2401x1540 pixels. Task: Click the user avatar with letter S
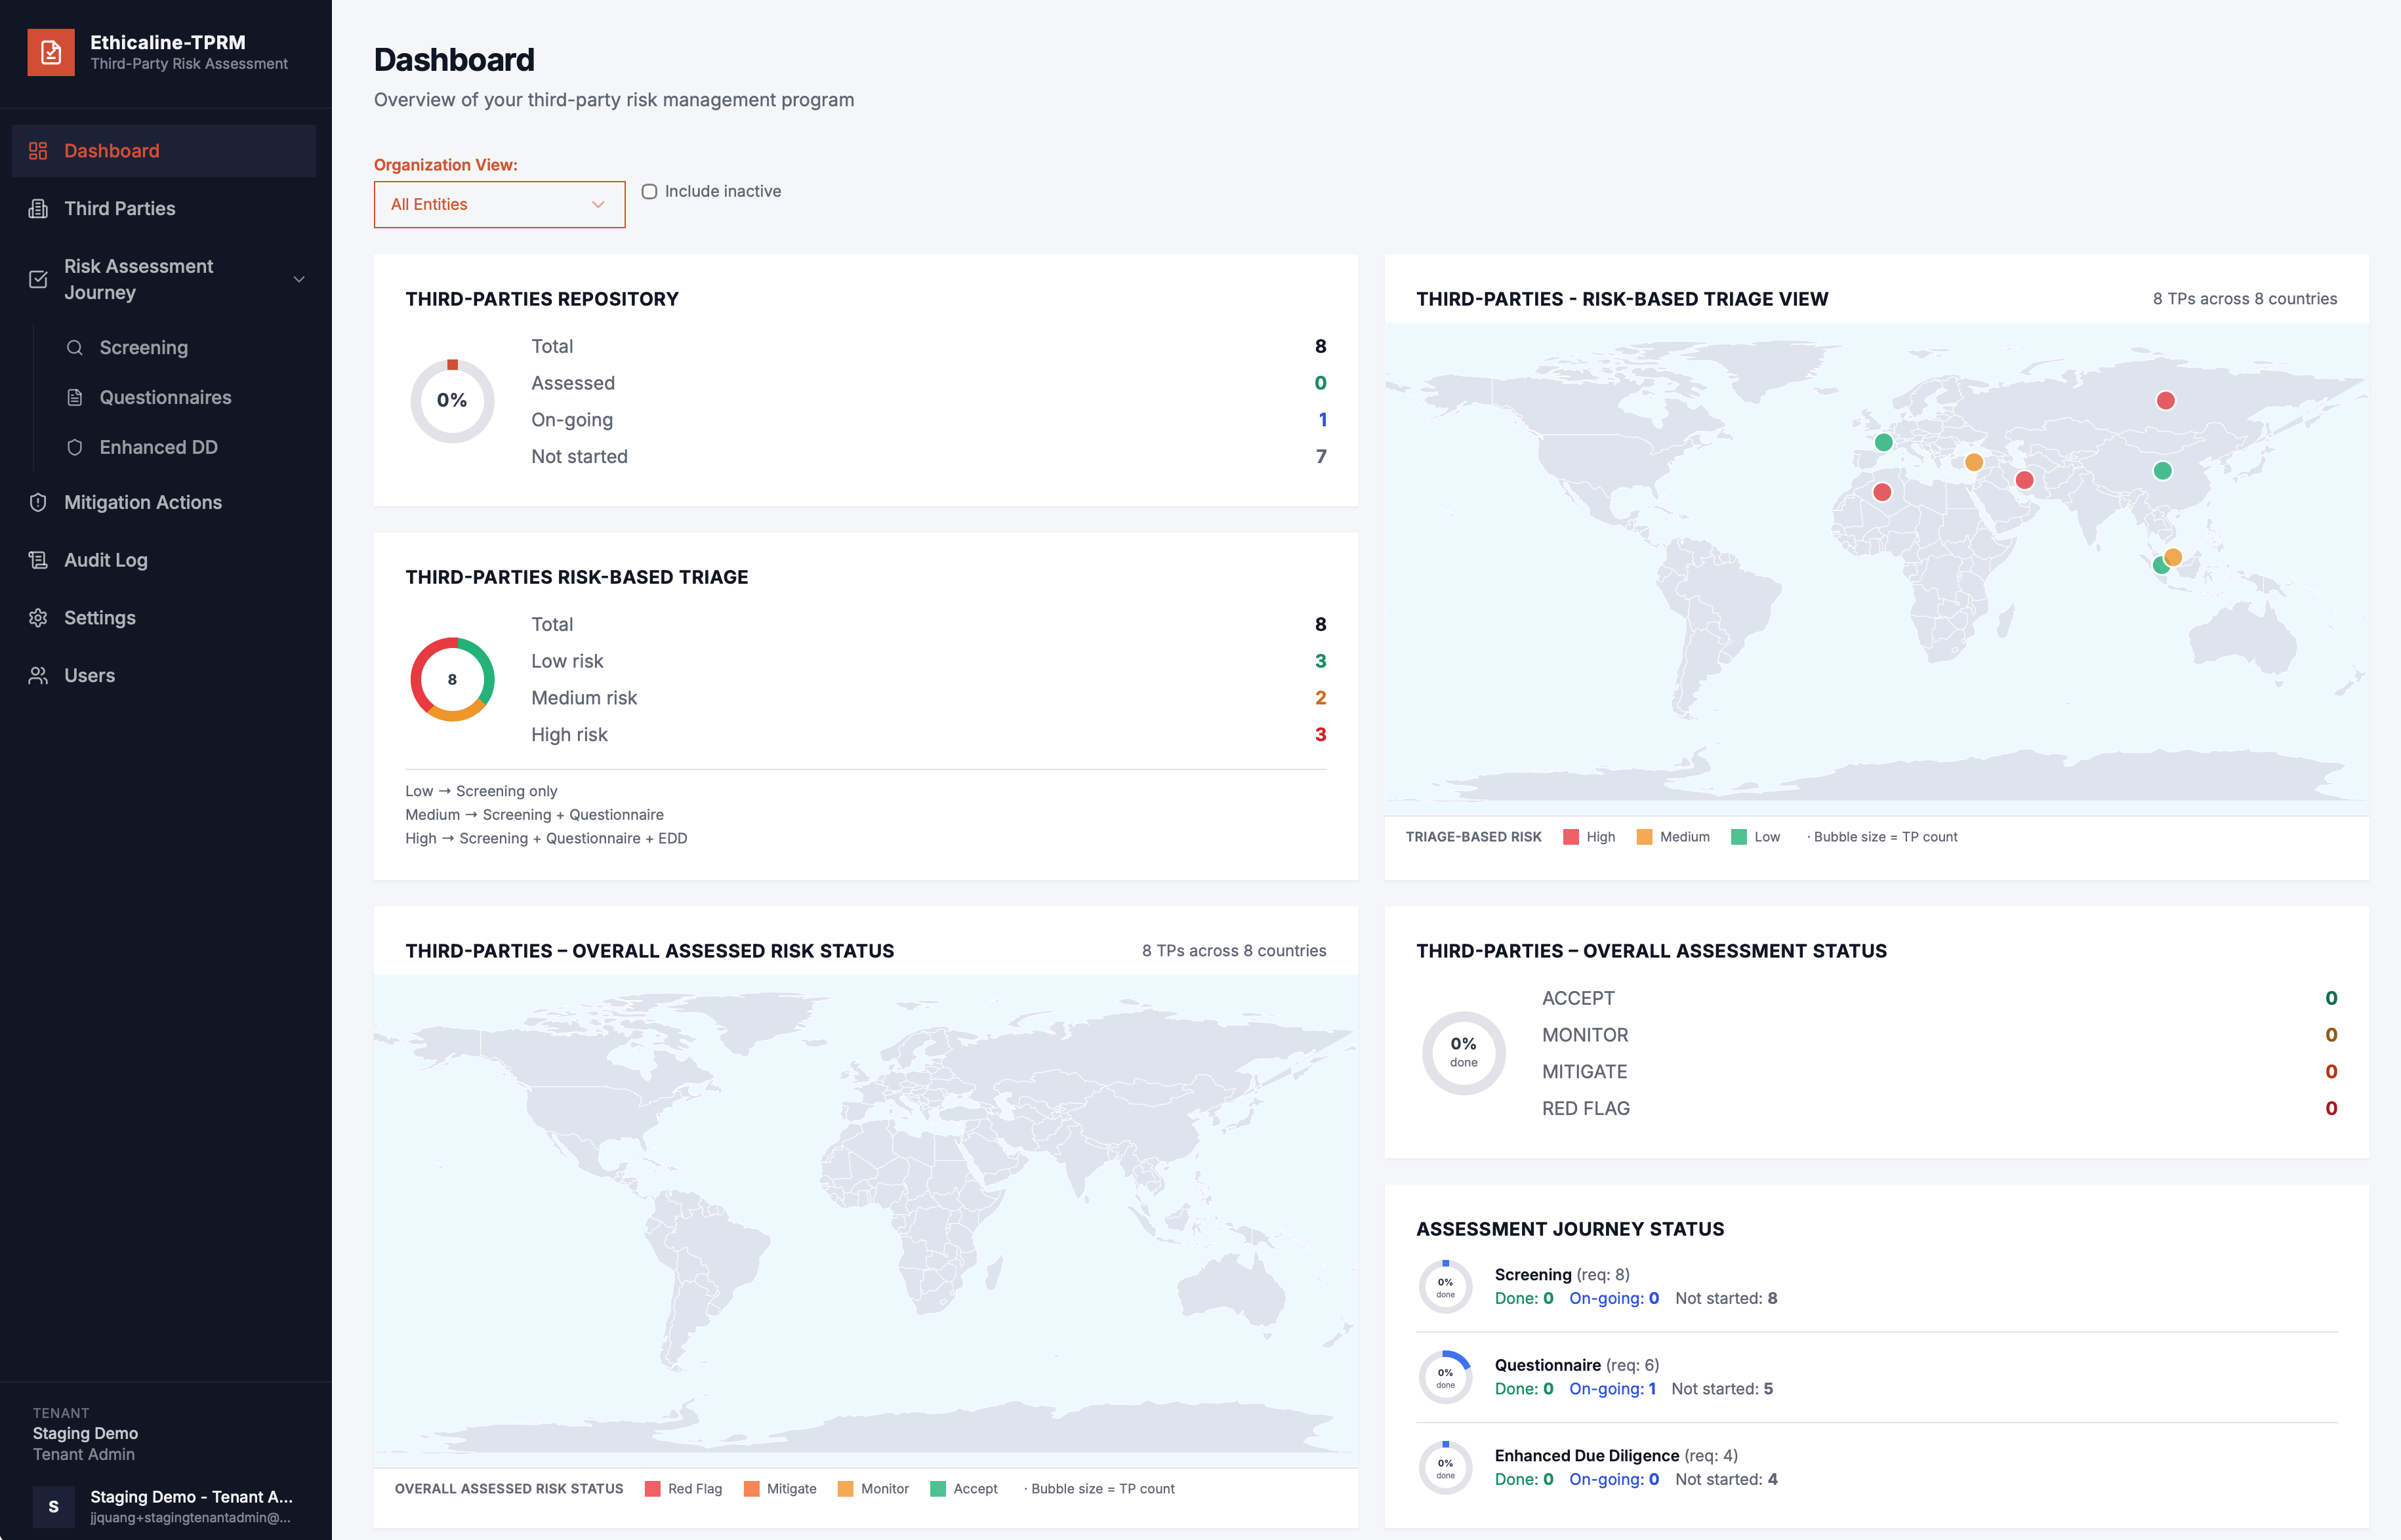click(x=53, y=1506)
